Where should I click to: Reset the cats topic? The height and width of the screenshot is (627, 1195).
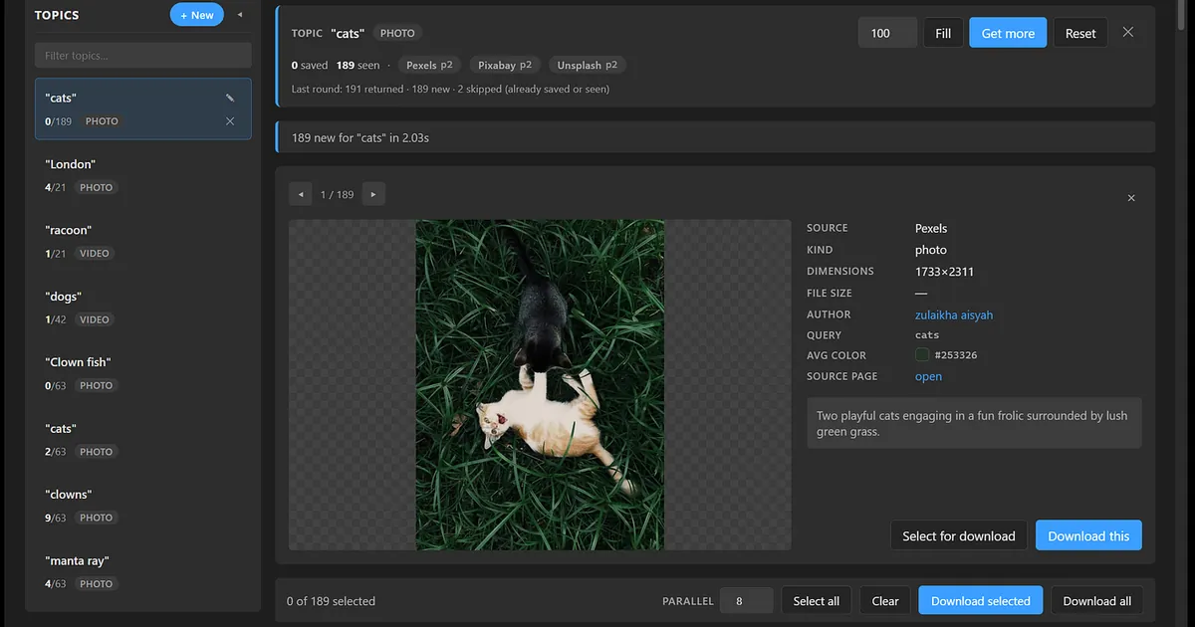1080,33
